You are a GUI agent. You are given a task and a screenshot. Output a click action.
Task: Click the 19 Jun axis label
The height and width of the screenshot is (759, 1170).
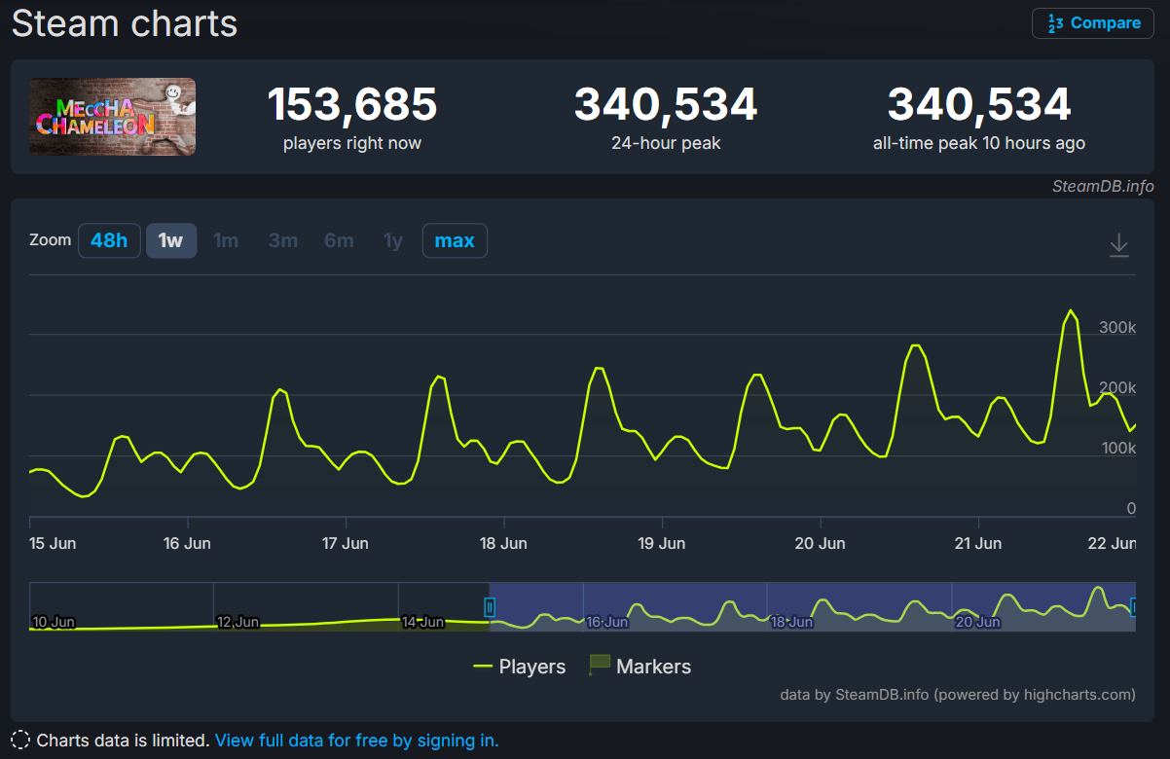[x=661, y=543]
